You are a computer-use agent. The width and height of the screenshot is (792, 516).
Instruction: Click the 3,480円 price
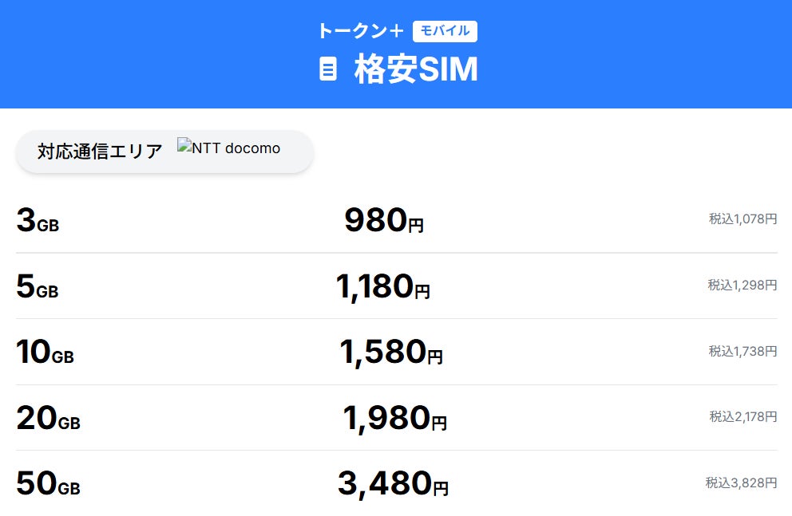393,484
